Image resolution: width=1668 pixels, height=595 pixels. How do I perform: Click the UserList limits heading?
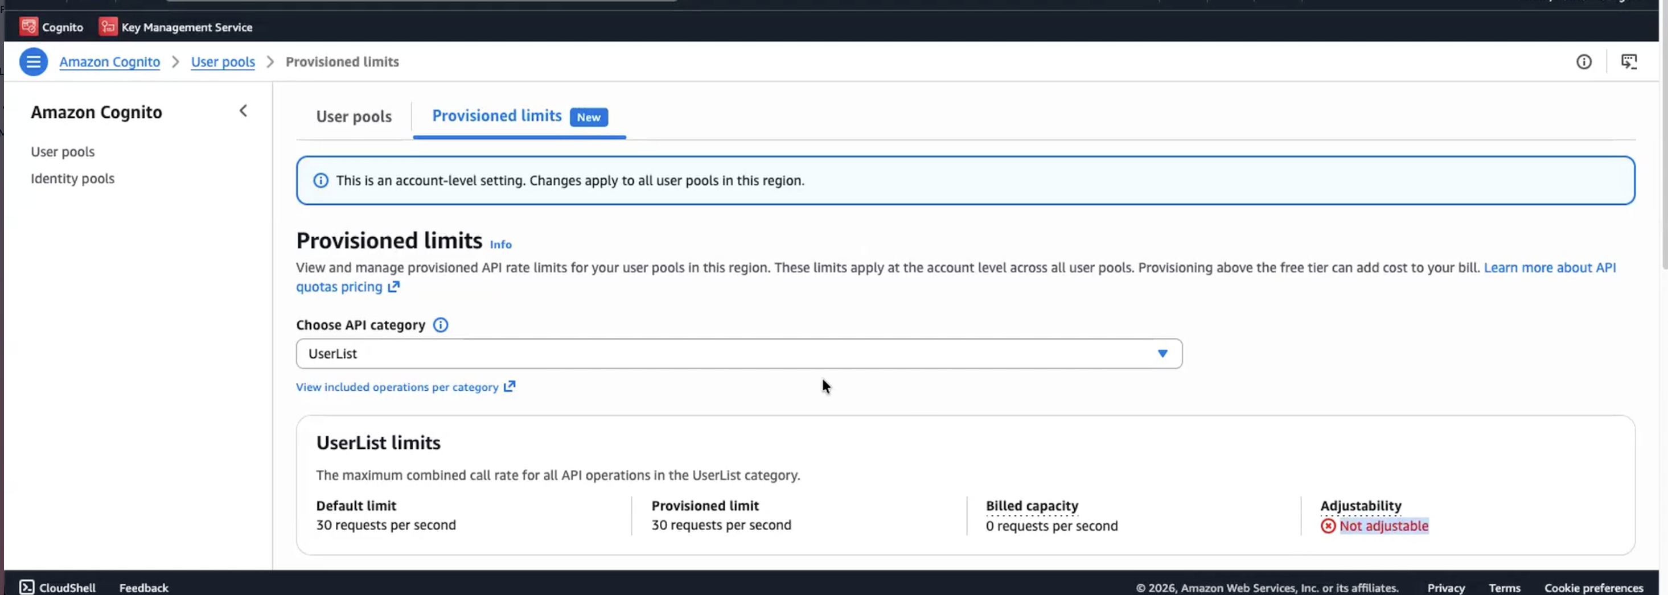coord(378,443)
